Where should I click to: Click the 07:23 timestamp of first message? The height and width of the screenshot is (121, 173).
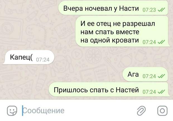pyautogui.click(x=149, y=10)
